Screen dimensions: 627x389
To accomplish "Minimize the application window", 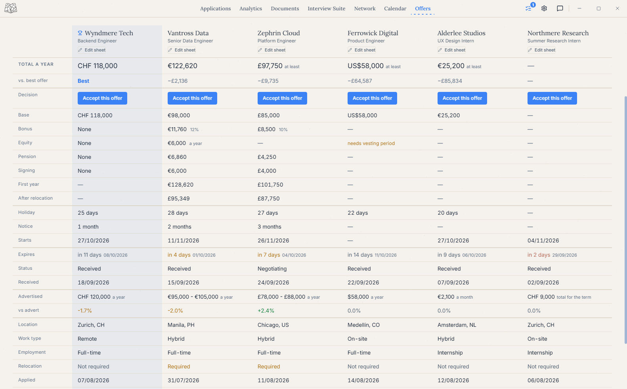I will pos(579,8).
